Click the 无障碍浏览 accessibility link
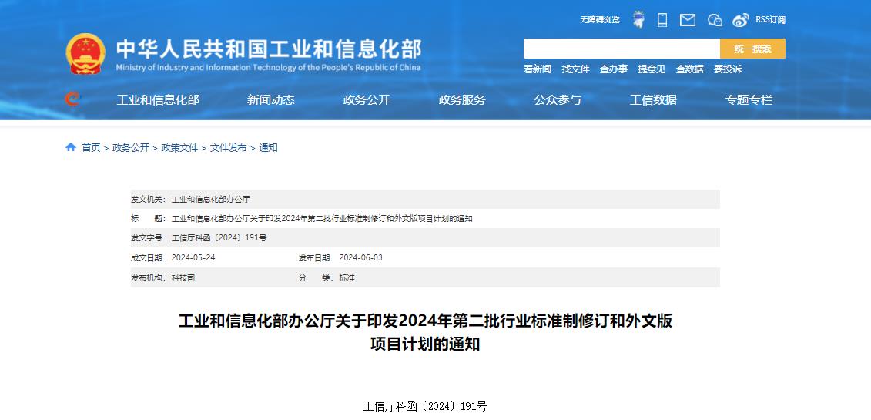Image resolution: width=871 pixels, height=420 pixels. click(x=600, y=20)
